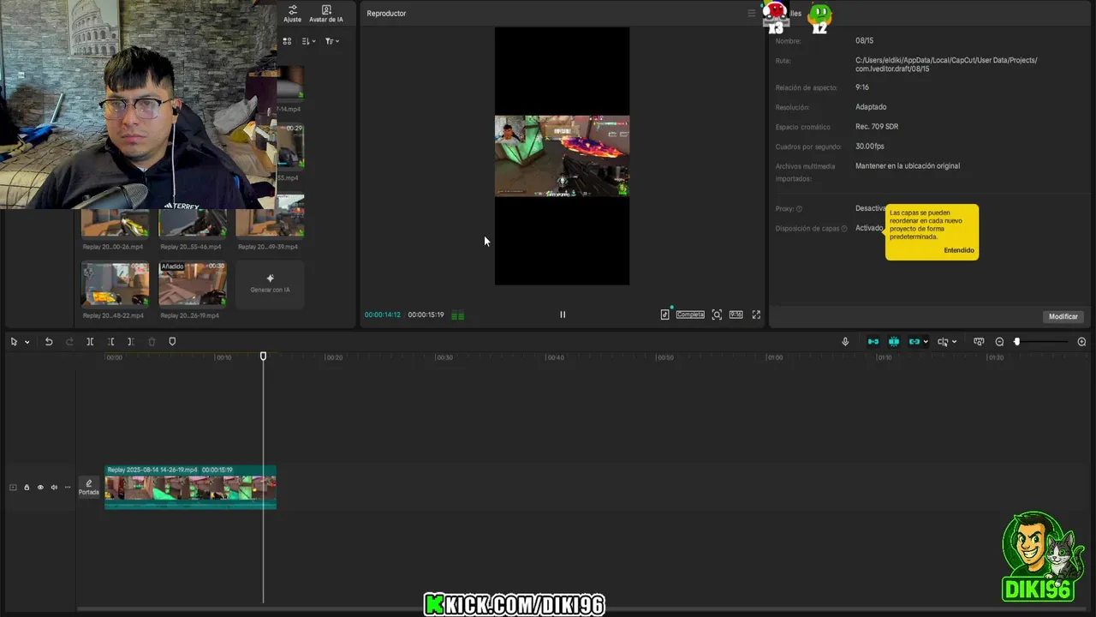Click the Generar con IA card
This screenshot has width=1096, height=617.
point(270,284)
